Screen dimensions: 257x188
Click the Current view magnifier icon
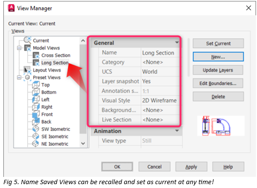27,40
